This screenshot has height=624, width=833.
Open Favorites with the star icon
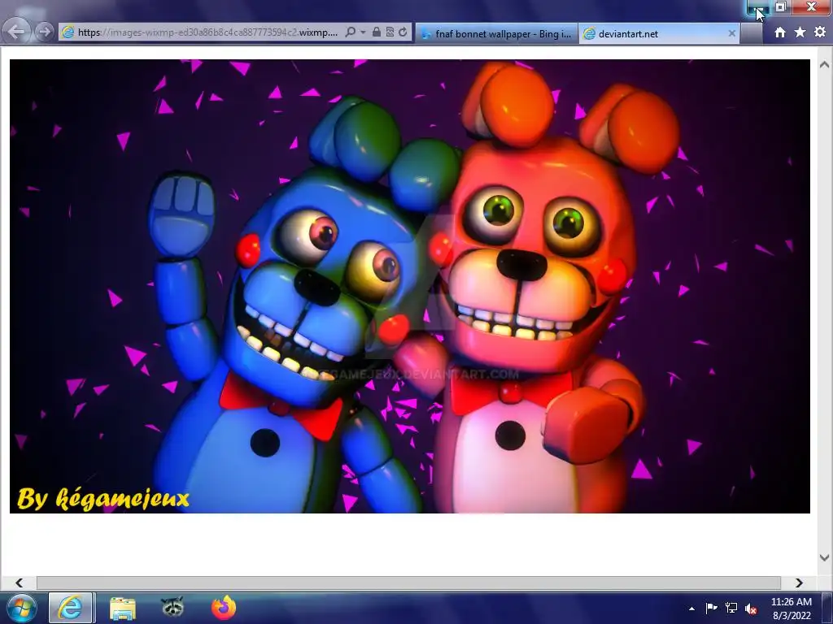click(x=800, y=32)
